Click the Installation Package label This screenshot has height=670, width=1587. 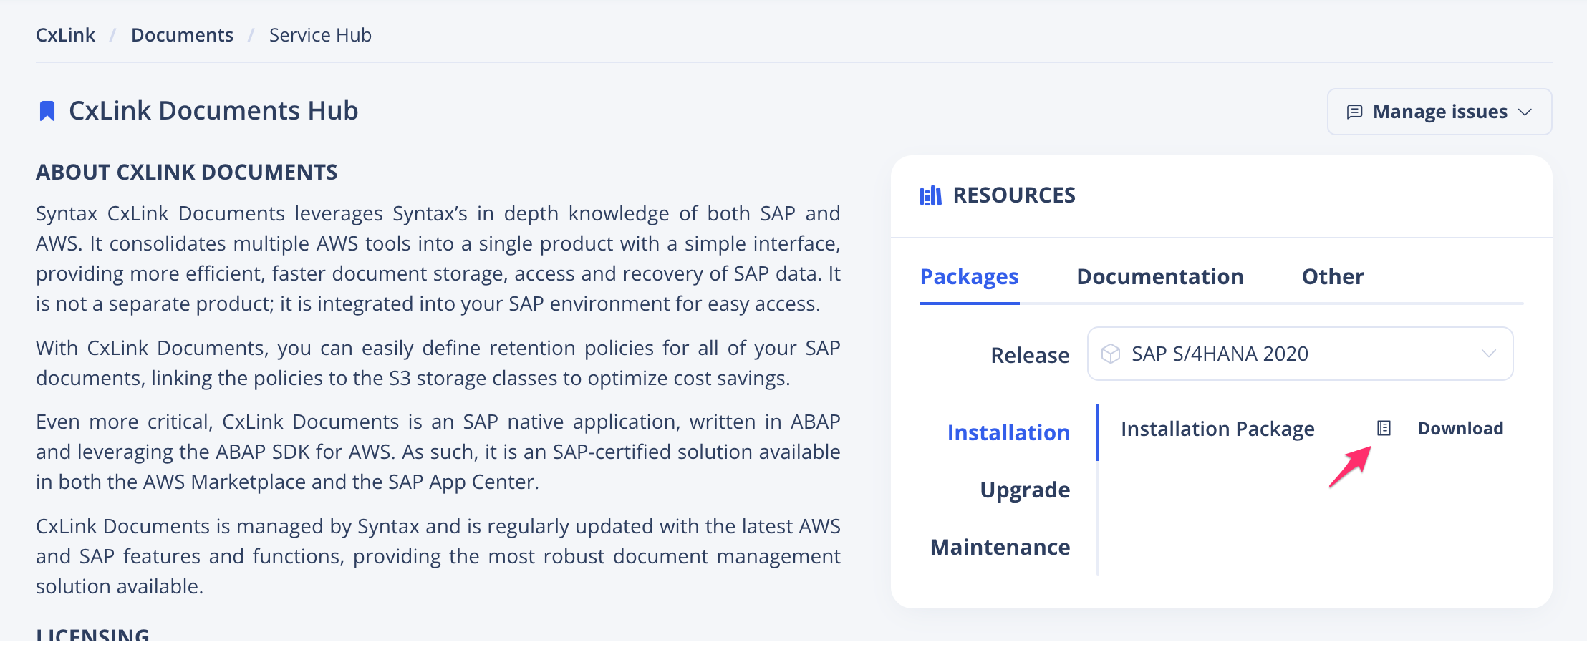click(x=1217, y=428)
